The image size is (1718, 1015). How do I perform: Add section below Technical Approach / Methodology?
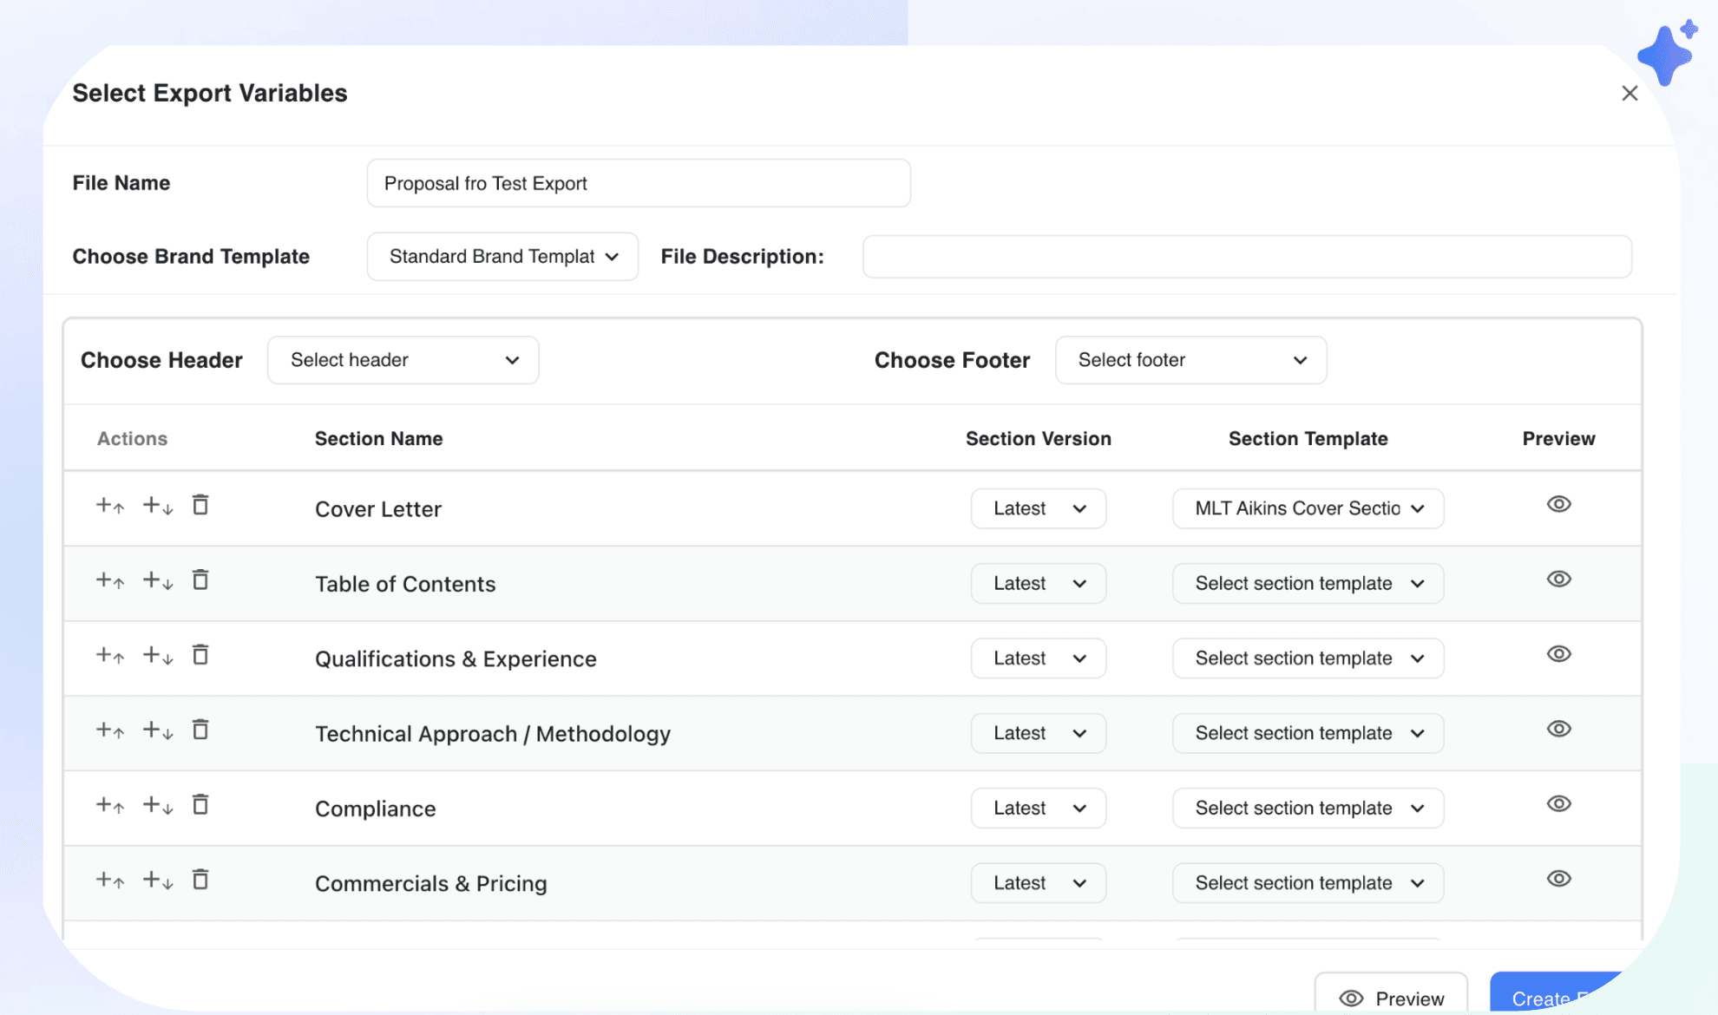pyautogui.click(x=158, y=730)
